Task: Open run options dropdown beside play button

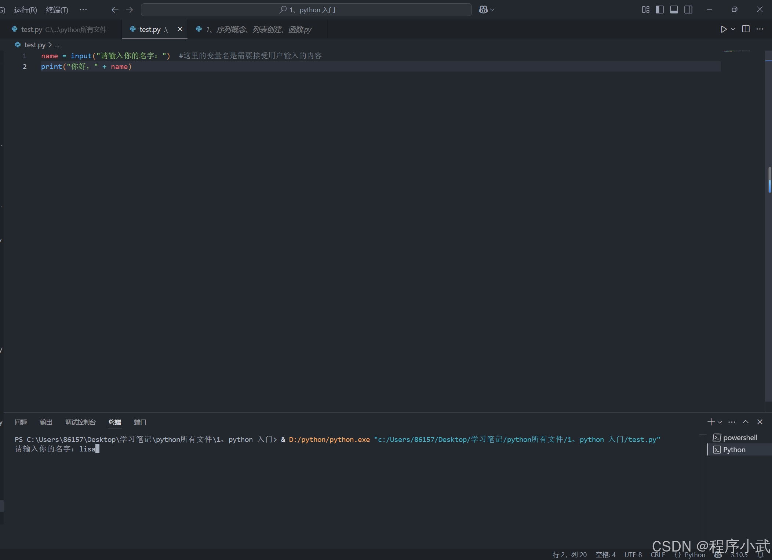Action: 733,29
